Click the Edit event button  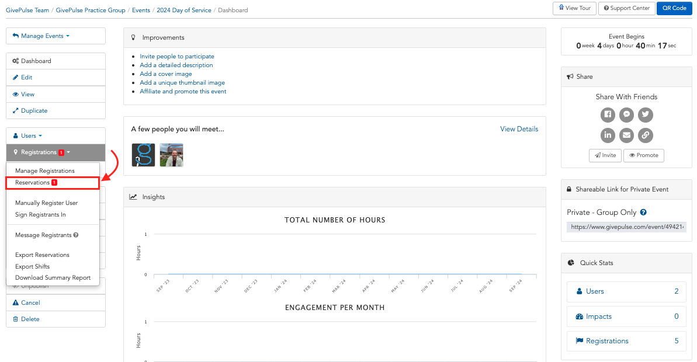click(56, 77)
